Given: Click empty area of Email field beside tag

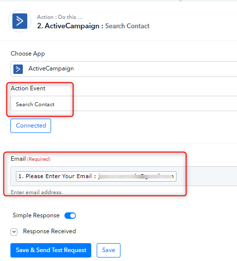Looking at the screenshot, I should (206, 176).
